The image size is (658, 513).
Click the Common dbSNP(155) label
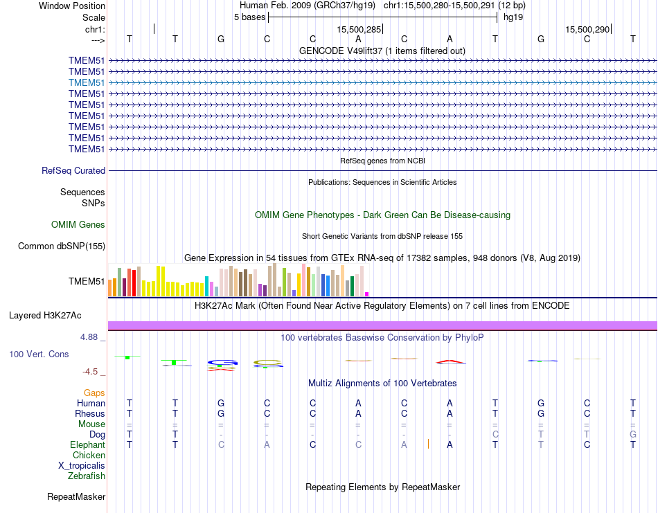[61, 246]
